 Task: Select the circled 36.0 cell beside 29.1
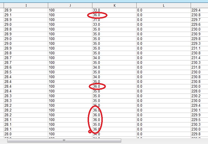click(114, 15)
